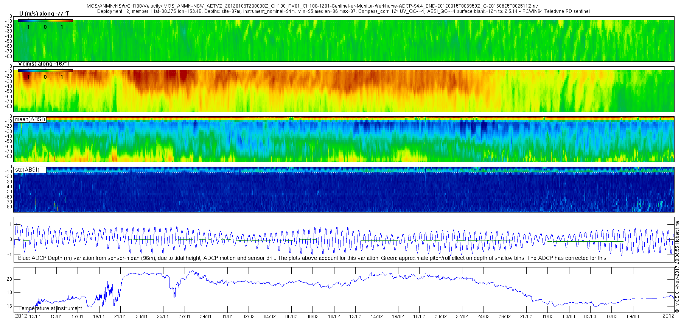Click the '22/02' date tick label

[462, 317]
